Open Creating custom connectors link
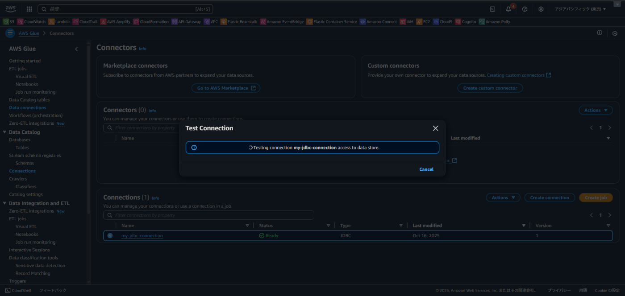Screen dimensions: 625x296 coord(519,75)
